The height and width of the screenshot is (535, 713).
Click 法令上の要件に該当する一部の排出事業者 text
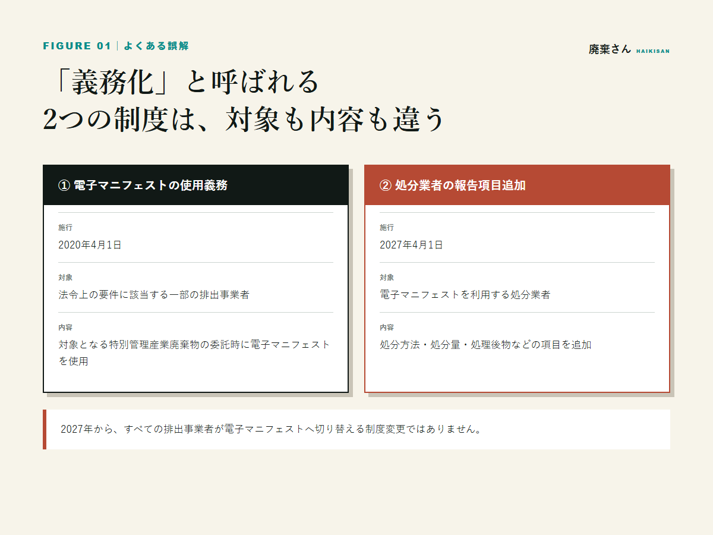pos(154,295)
